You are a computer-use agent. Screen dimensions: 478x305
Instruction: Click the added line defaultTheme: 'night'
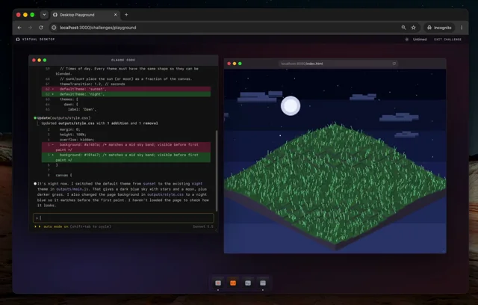pos(126,94)
